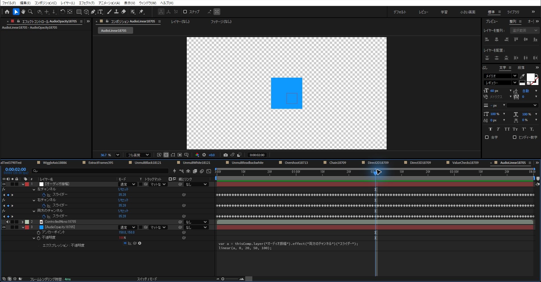
Task: Switch to the 小さい画面 workspace
Action: (468, 12)
